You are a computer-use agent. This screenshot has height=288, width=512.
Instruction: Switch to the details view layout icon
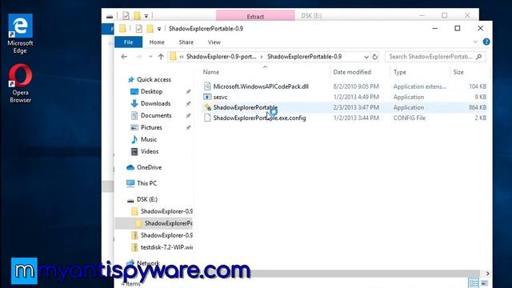coord(473,282)
